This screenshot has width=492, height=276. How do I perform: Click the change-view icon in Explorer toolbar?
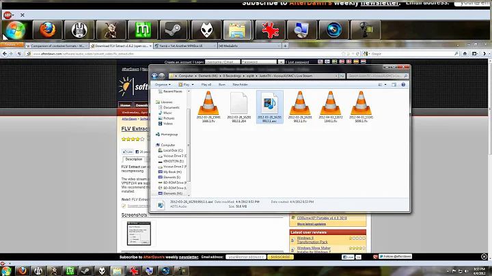click(380, 85)
